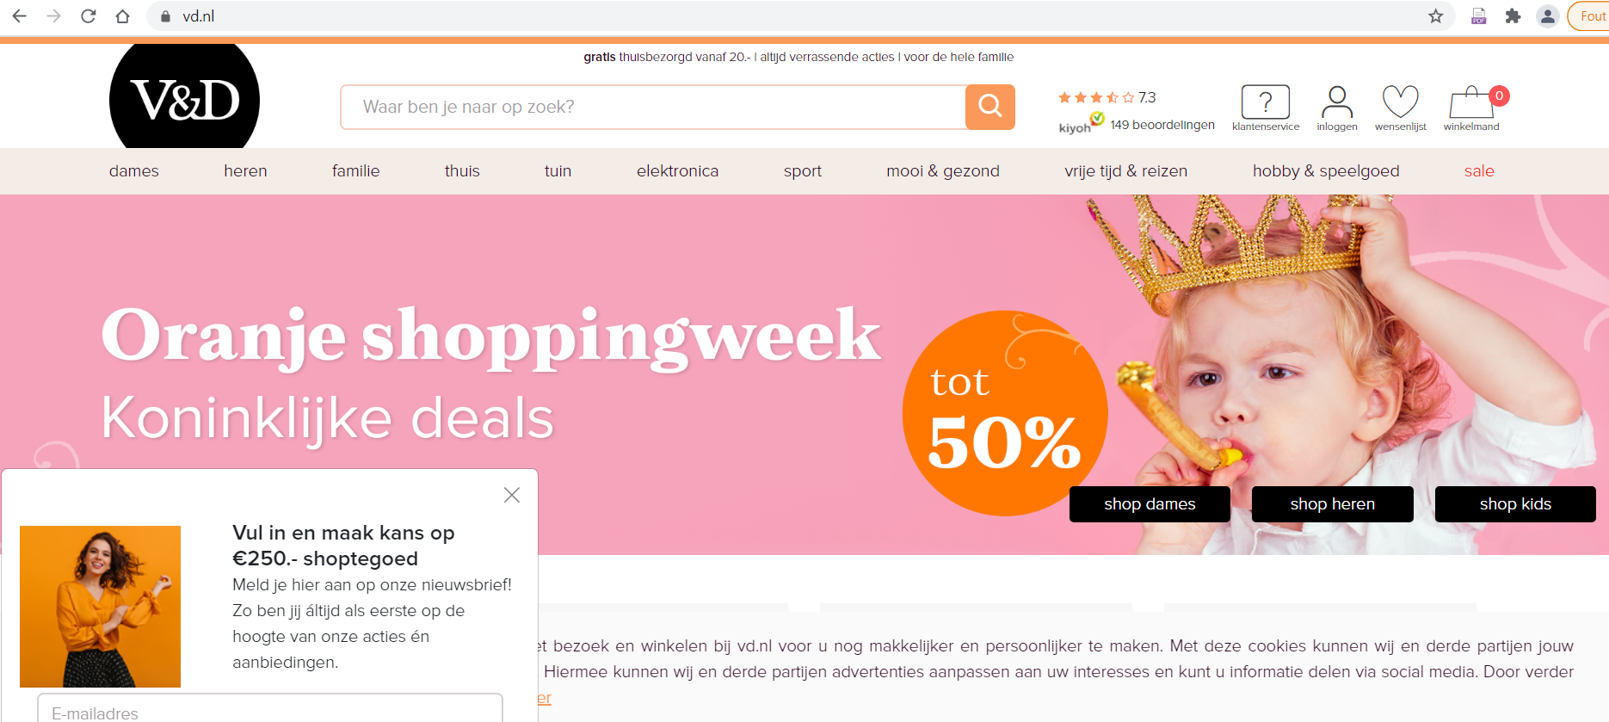Click the E-mailadres input field
Screen dimensions: 1609x722
coord(270,708)
